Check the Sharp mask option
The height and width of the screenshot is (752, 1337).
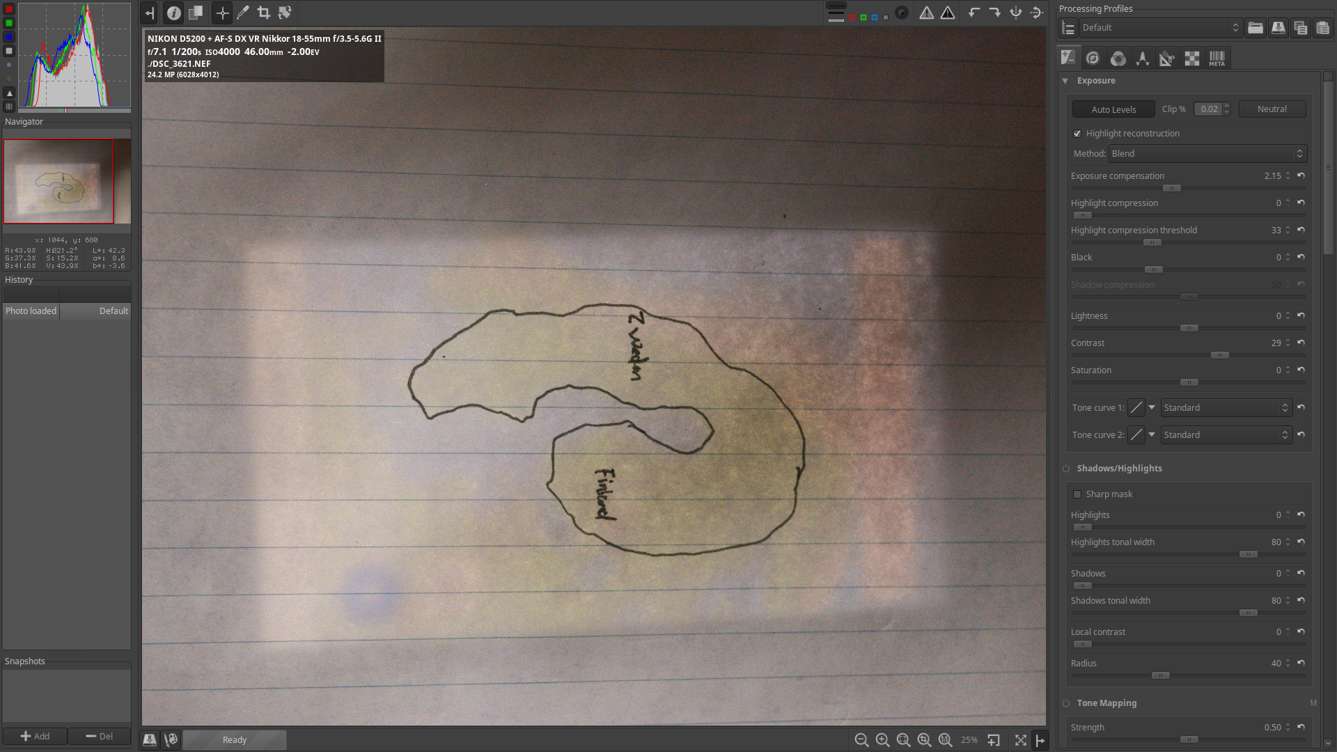[x=1077, y=494]
